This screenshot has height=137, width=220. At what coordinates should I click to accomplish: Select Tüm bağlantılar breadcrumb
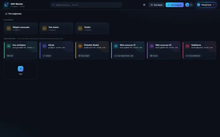13,14
